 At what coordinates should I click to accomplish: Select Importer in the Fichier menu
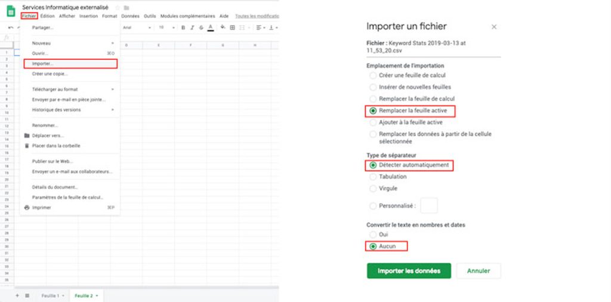click(70, 63)
